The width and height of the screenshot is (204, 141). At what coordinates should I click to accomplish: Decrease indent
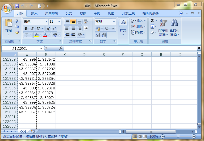tap(67, 35)
